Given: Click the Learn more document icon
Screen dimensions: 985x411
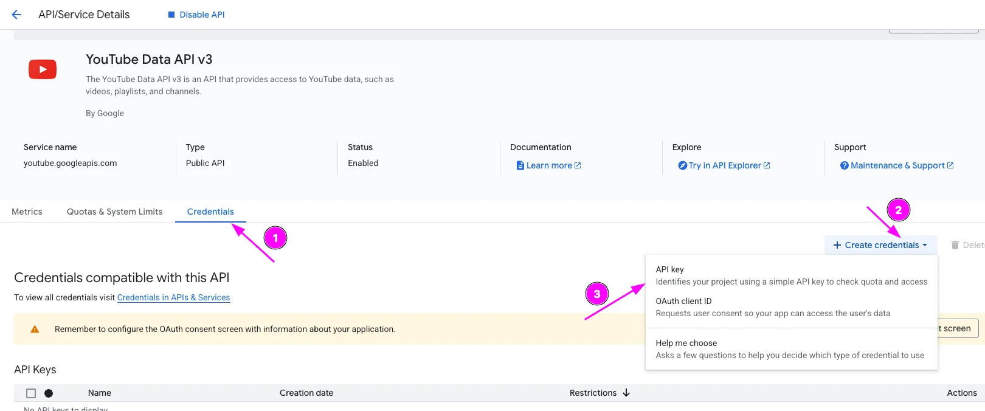Looking at the screenshot, I should 520,165.
